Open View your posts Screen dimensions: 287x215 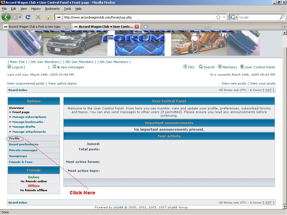point(263,83)
